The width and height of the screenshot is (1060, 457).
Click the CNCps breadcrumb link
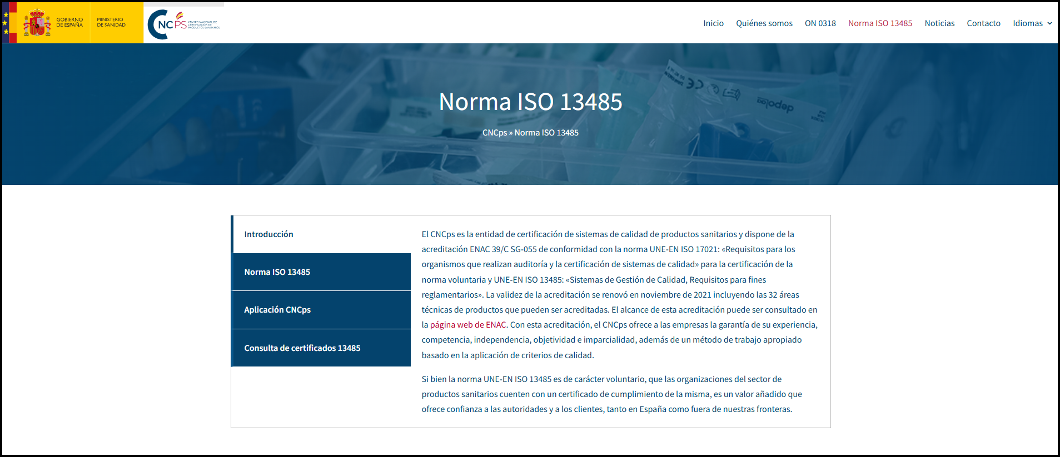click(495, 133)
